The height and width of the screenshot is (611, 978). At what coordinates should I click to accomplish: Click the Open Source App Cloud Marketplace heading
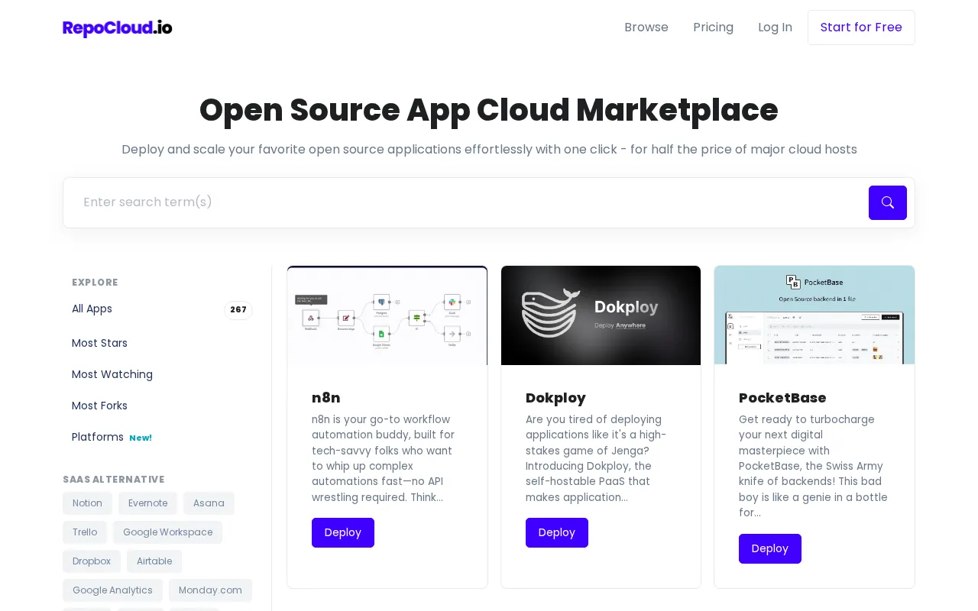pyautogui.click(x=489, y=110)
